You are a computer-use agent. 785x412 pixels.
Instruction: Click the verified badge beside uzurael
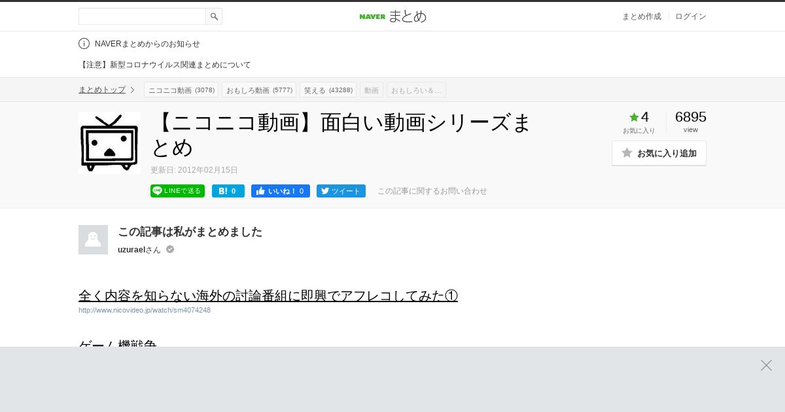pyautogui.click(x=170, y=249)
